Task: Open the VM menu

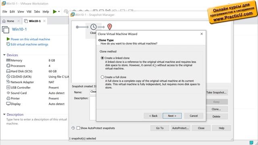Action: tap(29, 12)
